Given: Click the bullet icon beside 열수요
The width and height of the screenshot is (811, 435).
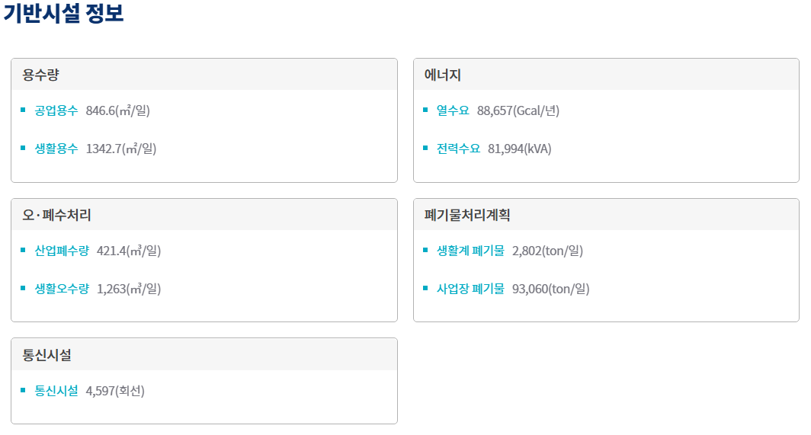Looking at the screenshot, I should 425,110.
